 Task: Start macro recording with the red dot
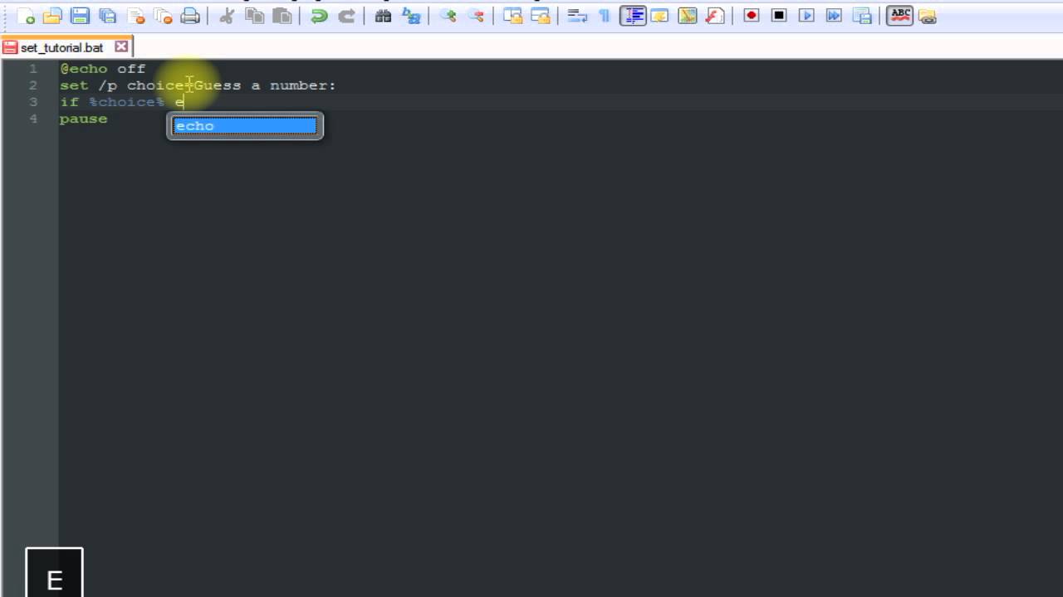click(752, 16)
